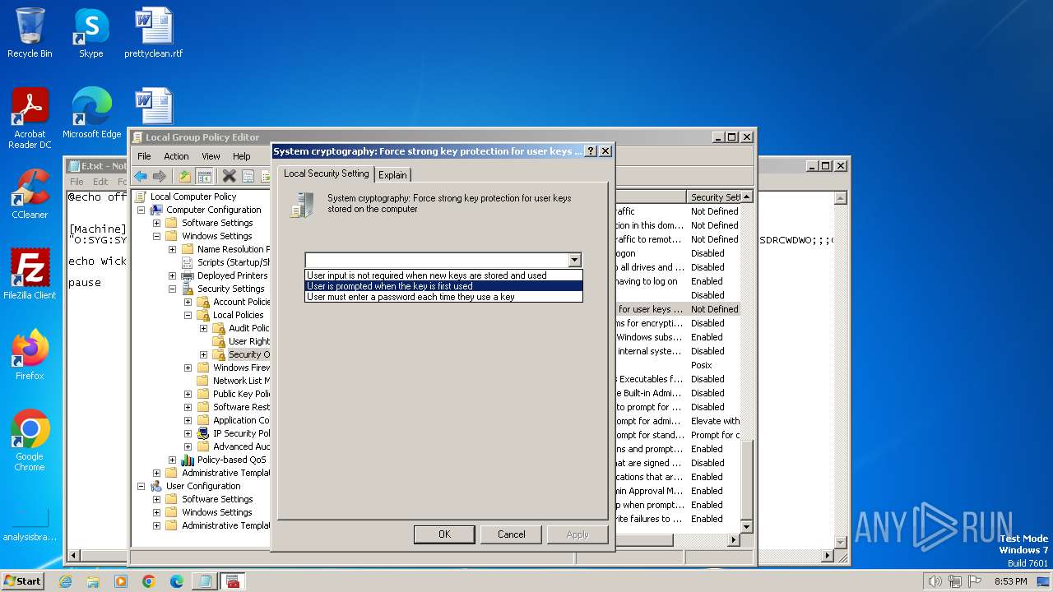1053x592 pixels.
Task: Click the Delete X toolbar icon
Action: pos(230,176)
